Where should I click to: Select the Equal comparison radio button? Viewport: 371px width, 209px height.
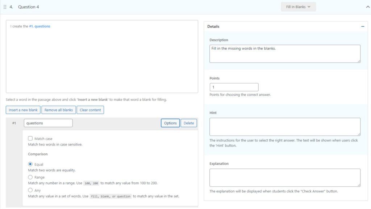point(30,164)
